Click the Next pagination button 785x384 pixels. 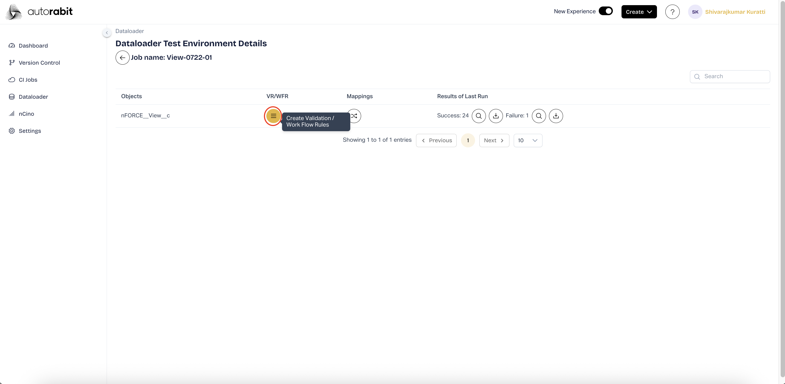point(494,140)
